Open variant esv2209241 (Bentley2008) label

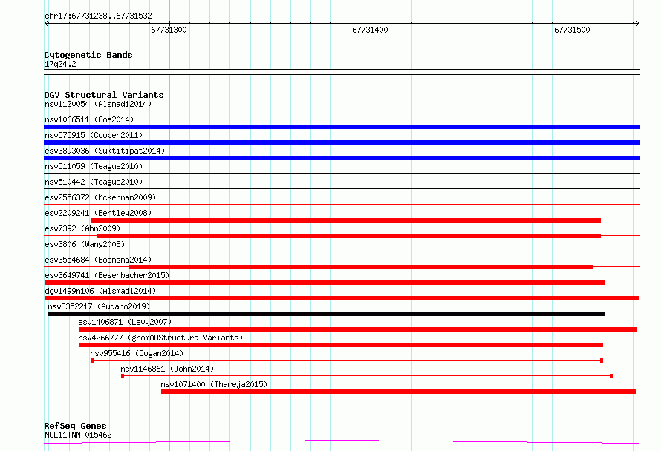(x=98, y=213)
